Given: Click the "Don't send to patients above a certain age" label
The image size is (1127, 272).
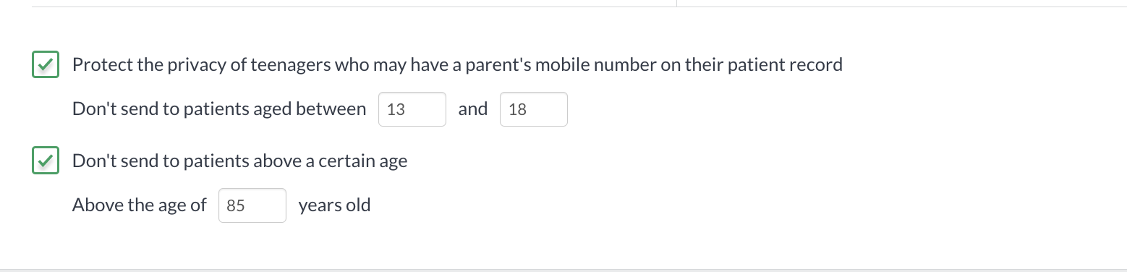Looking at the screenshot, I should 239,161.
